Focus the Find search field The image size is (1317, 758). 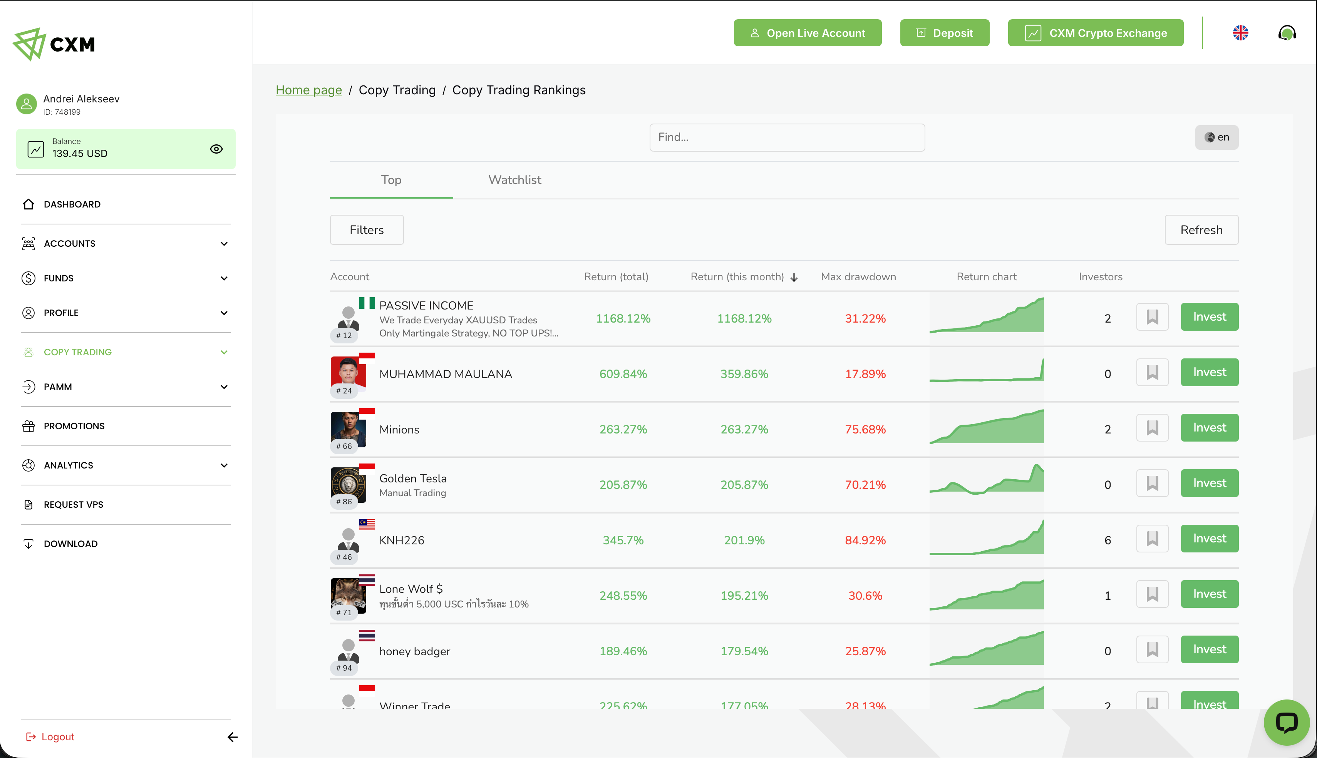click(787, 137)
